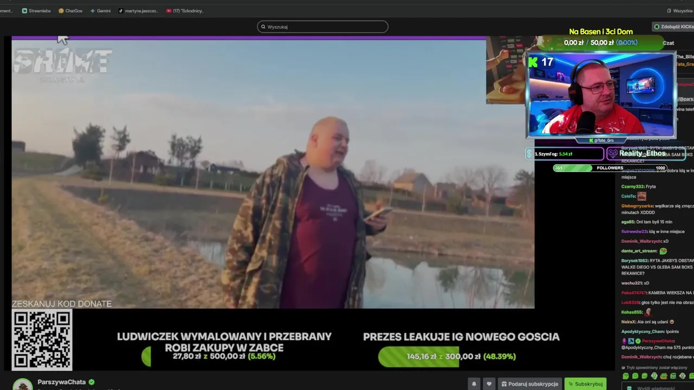This screenshot has height=390, width=694.
Task: Open Glebogrryzarka's chat user card
Action: pos(638,206)
